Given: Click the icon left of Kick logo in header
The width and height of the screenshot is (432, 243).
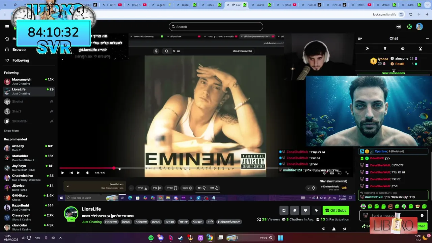Looking at the screenshot, I should [399, 27].
